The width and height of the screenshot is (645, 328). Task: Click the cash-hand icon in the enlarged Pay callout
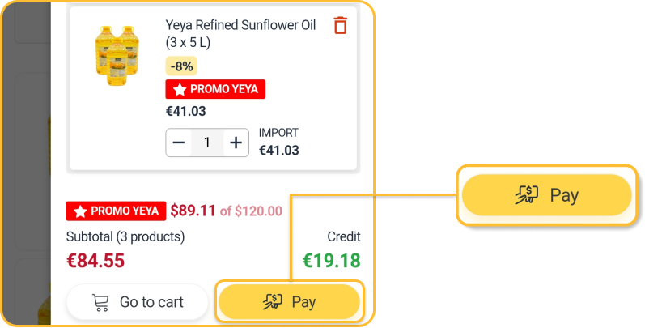click(x=527, y=195)
